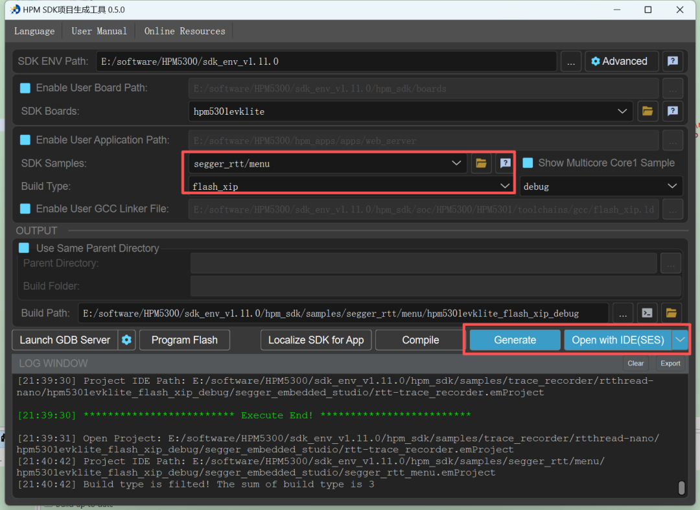Enable Use Same Parent Directory checkbox
The image size is (700, 510).
point(24,248)
